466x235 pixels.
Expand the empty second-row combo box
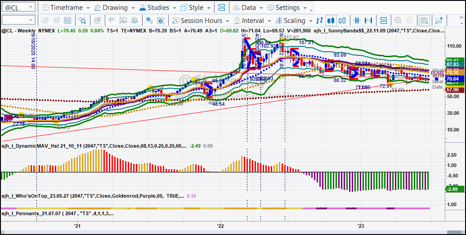(31, 20)
